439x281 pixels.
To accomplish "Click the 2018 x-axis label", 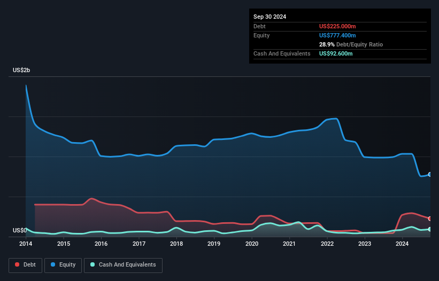I will coord(176,244).
